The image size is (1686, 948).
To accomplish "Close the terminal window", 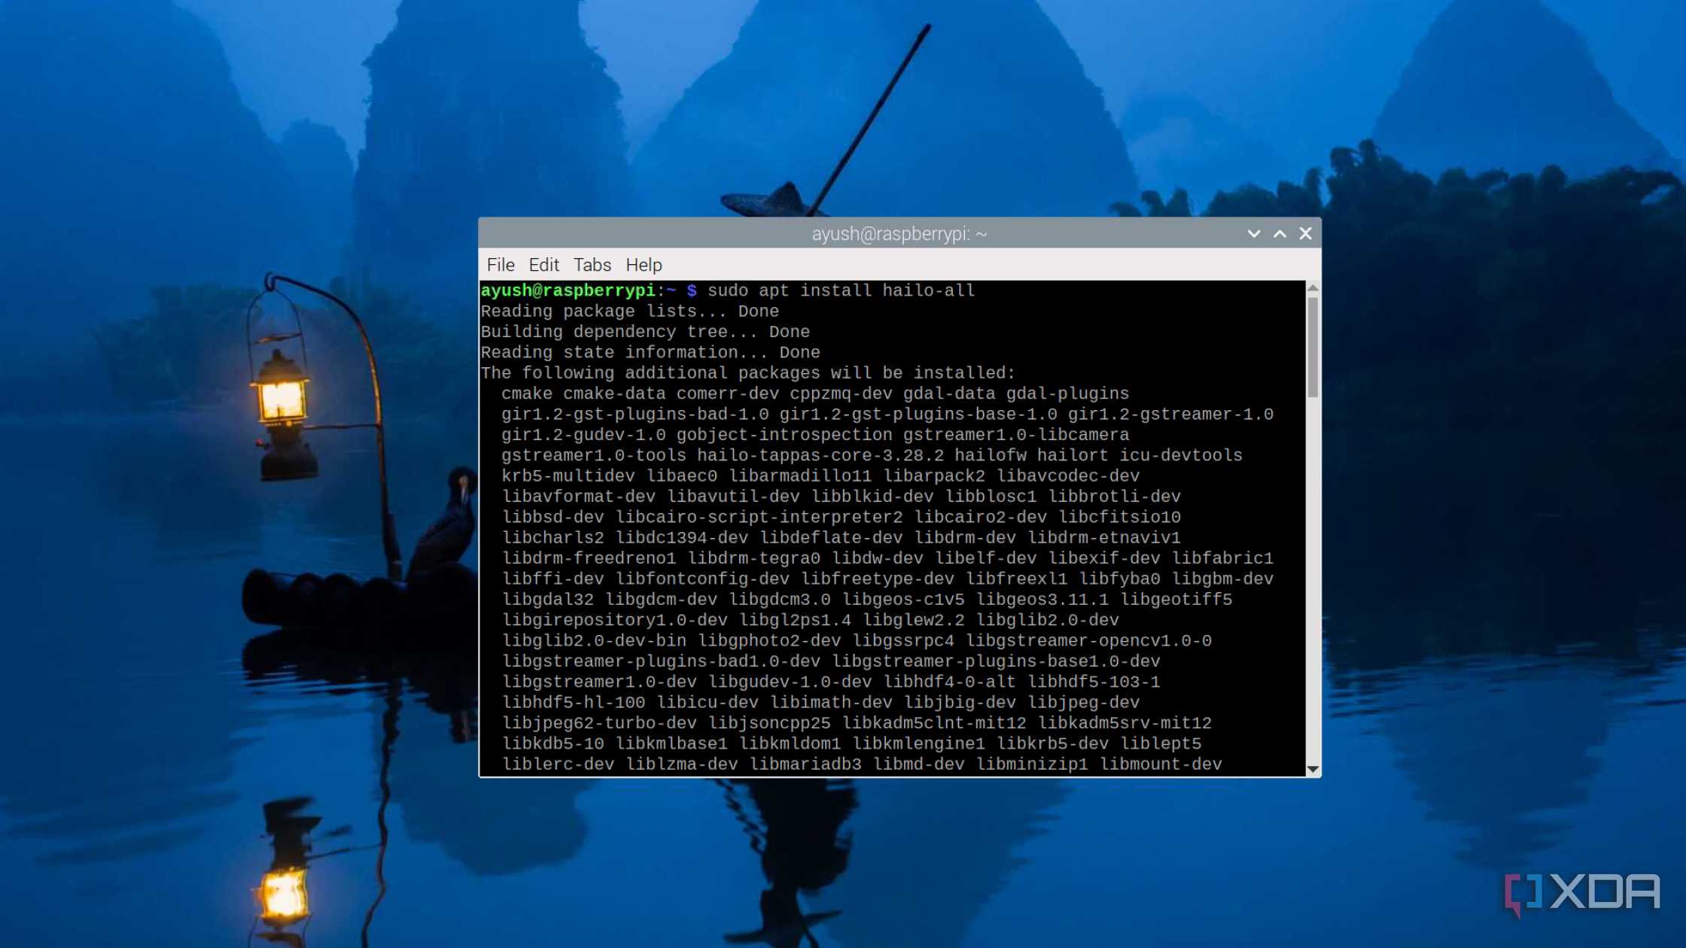I will [1306, 234].
